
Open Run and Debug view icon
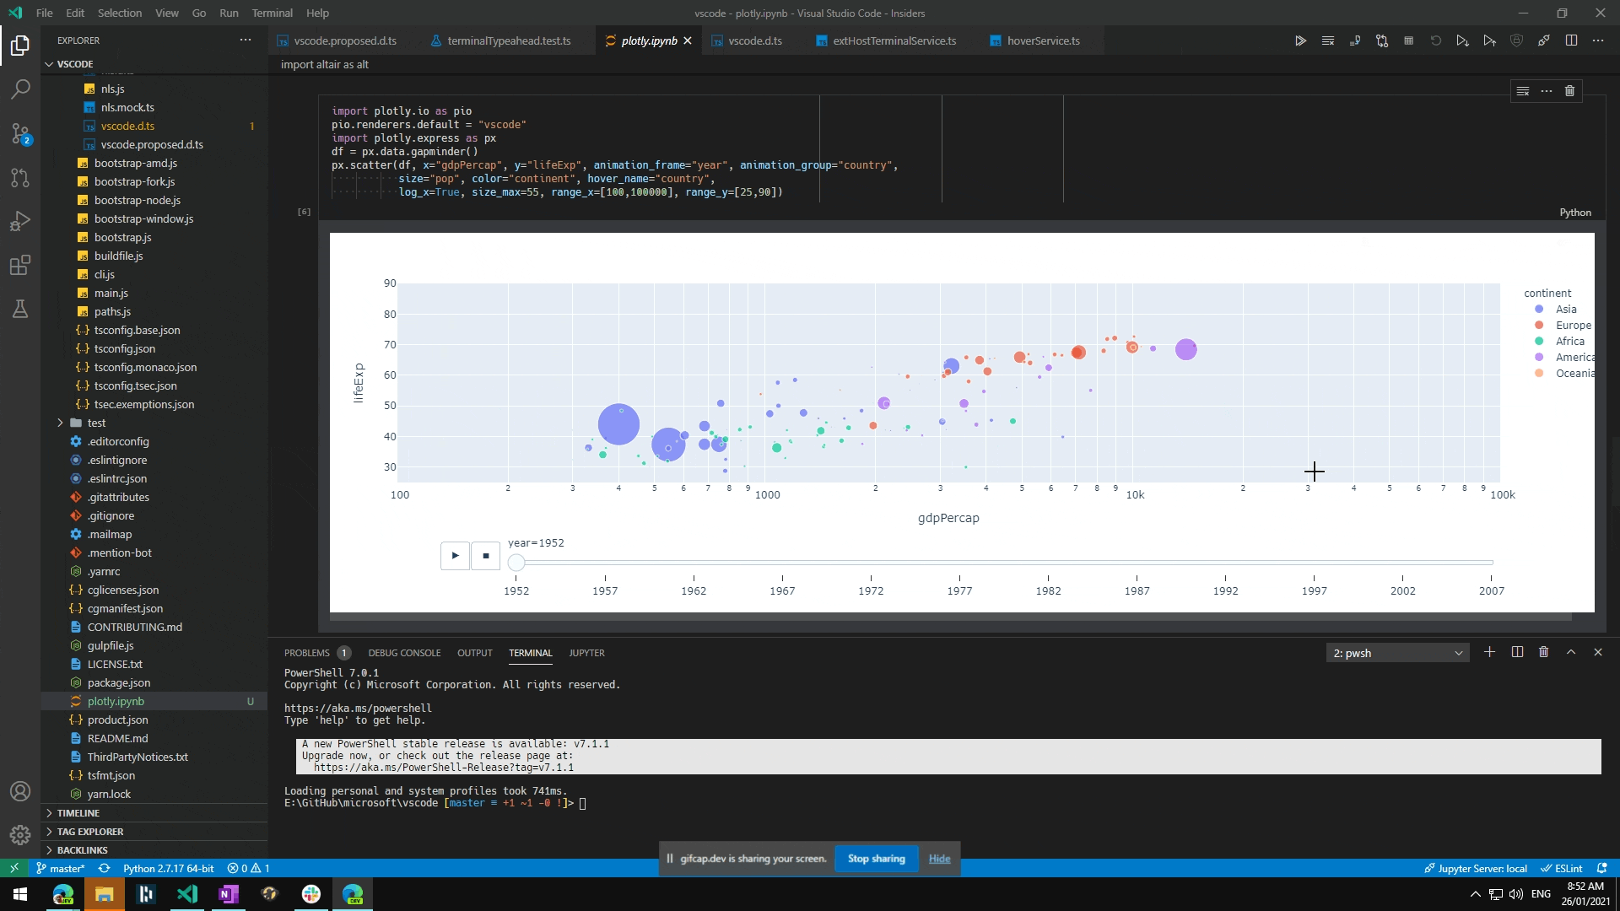[x=20, y=221]
